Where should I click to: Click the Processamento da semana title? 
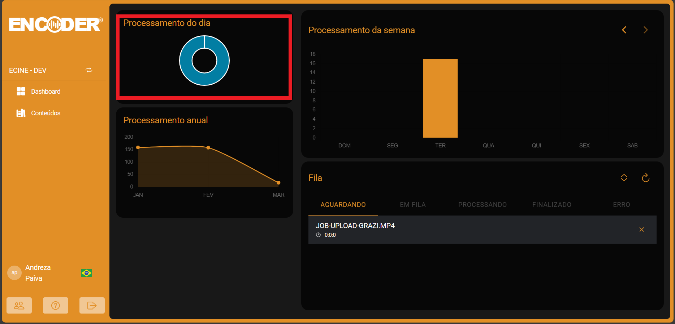(362, 30)
